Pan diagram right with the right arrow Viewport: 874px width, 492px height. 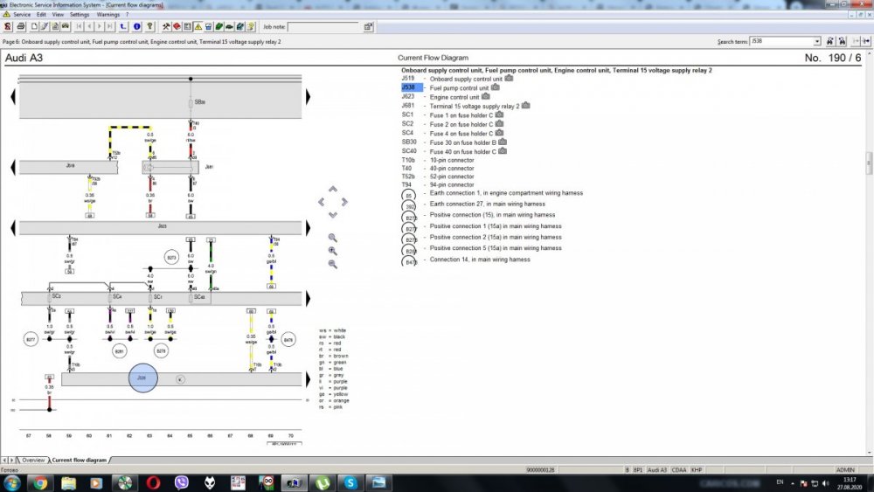pyautogui.click(x=344, y=202)
